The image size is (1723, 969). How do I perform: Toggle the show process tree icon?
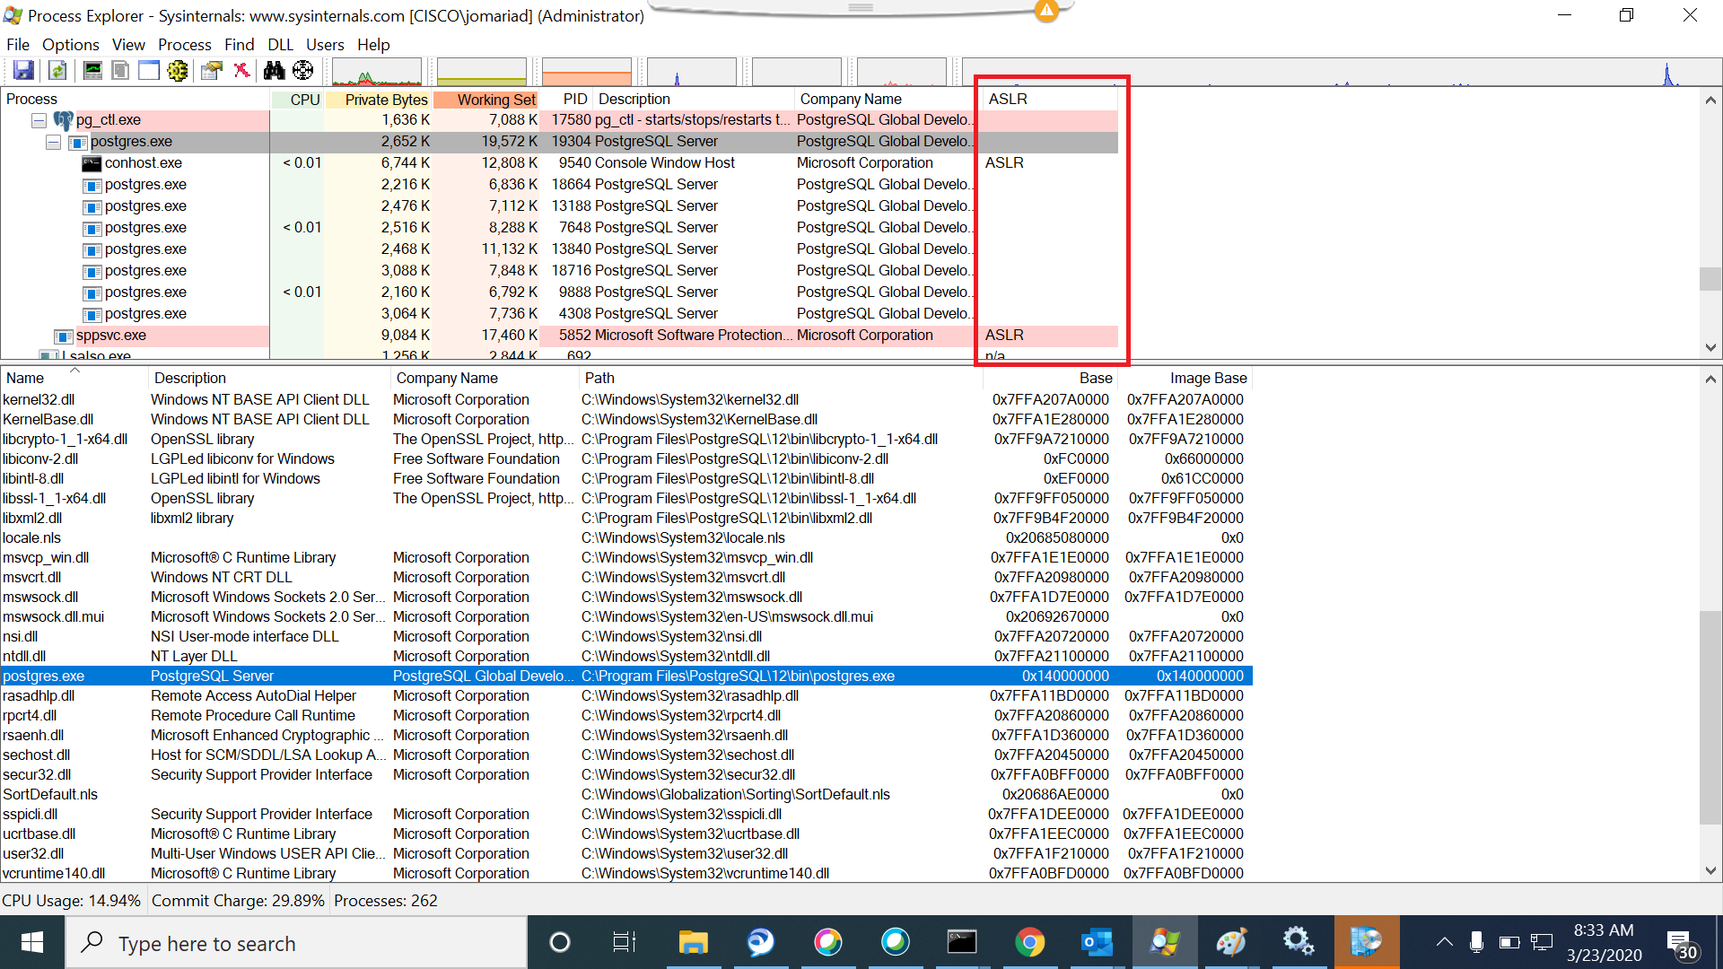click(x=120, y=70)
